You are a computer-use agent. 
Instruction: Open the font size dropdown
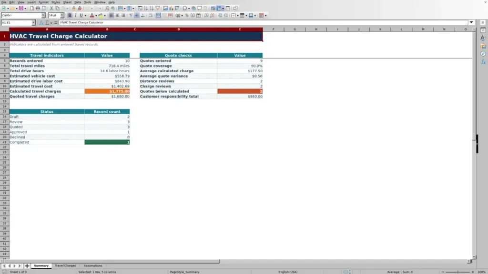click(x=62, y=15)
